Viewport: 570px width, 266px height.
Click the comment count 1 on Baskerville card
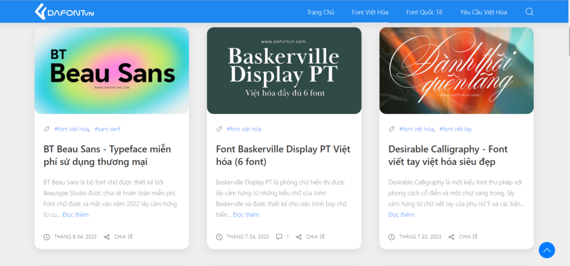click(x=288, y=237)
